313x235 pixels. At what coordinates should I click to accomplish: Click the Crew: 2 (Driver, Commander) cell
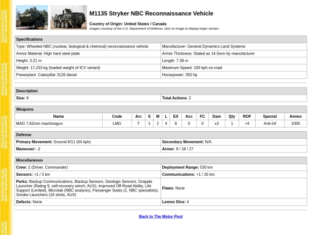(x=88, y=168)
